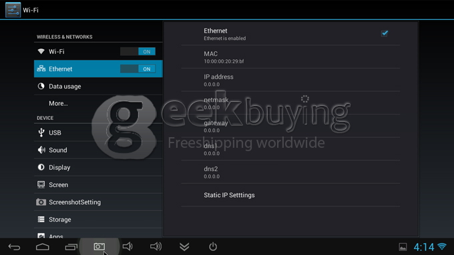This screenshot has width=454, height=255.
Task: Toggle the Wi-Fi ON switch
Action: click(138, 51)
